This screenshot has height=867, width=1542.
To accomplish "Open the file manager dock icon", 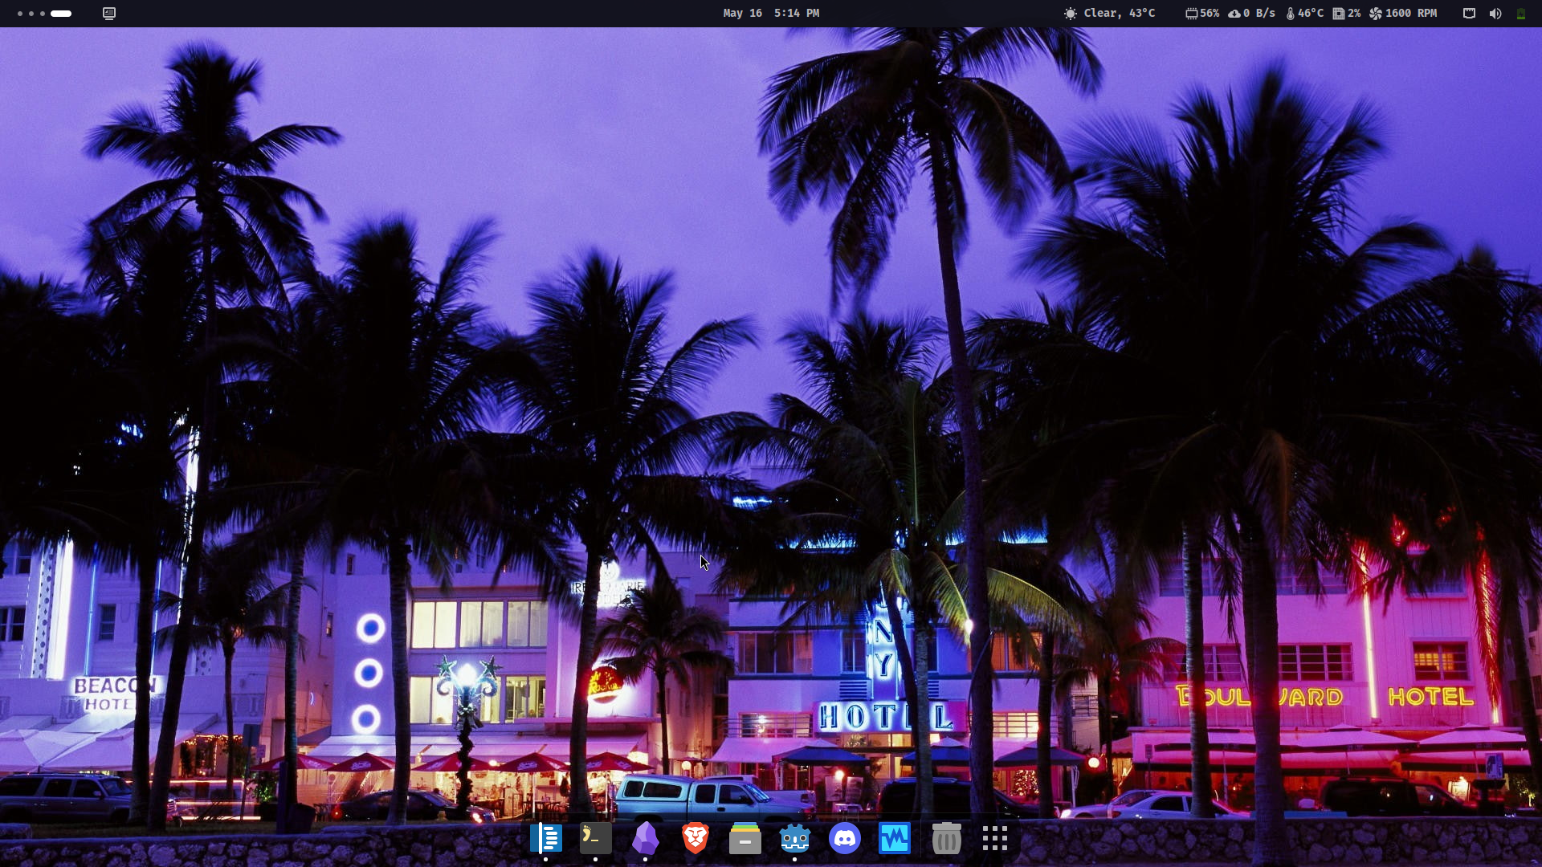I will coord(745,839).
